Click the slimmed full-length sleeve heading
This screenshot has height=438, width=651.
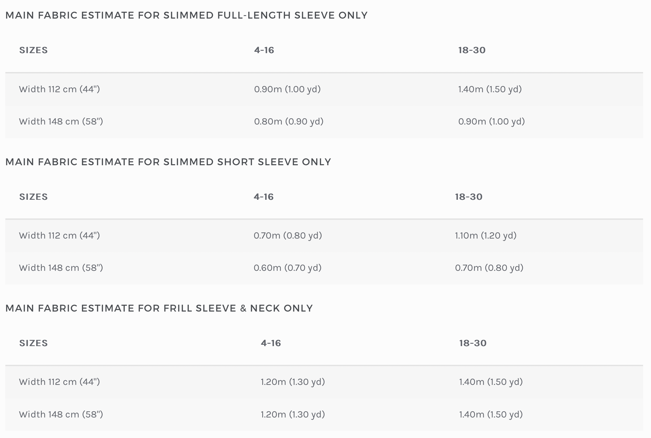187,15
